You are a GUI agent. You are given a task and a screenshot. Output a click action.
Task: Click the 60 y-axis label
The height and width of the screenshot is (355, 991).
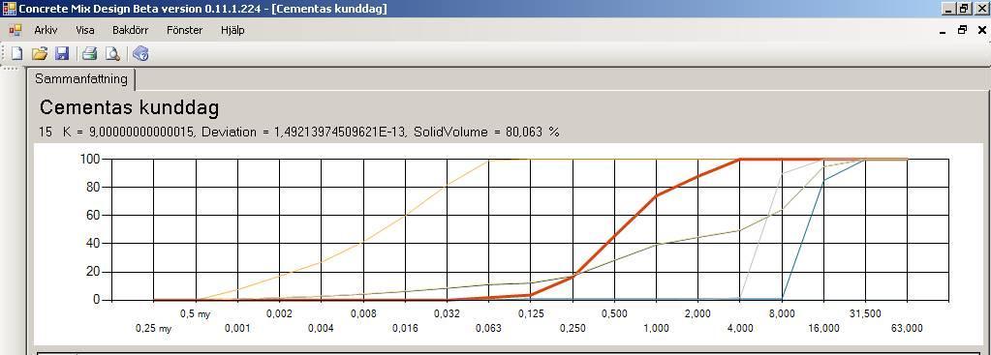click(x=93, y=215)
